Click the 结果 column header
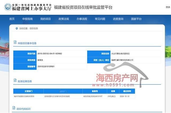Image resolution: width=171 pixels, height=113 pixels. (x=113, y=91)
